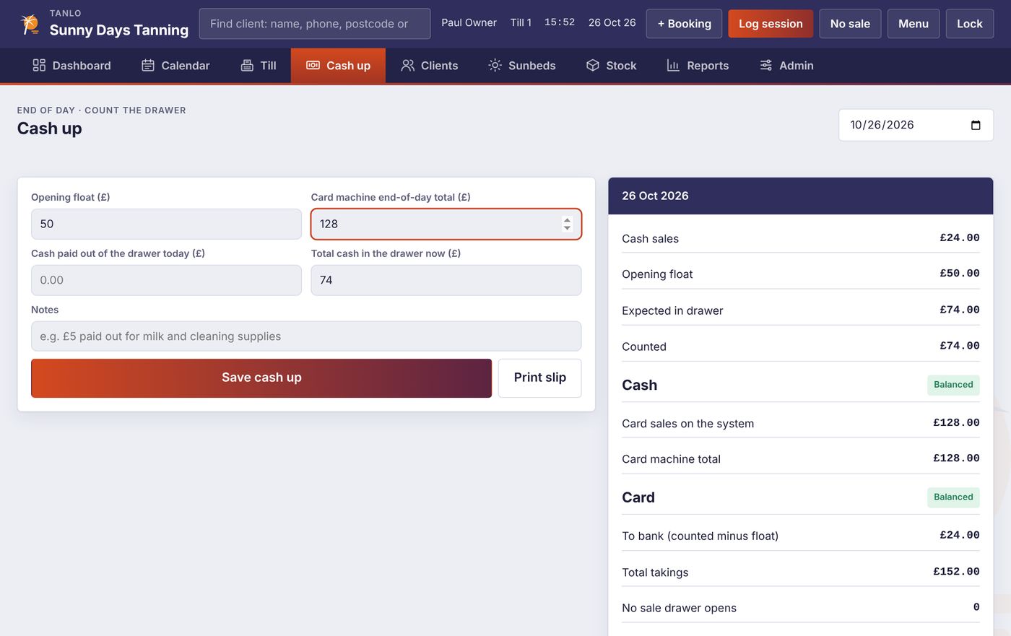Click the Cash paid out field
This screenshot has width=1011, height=636.
166,280
